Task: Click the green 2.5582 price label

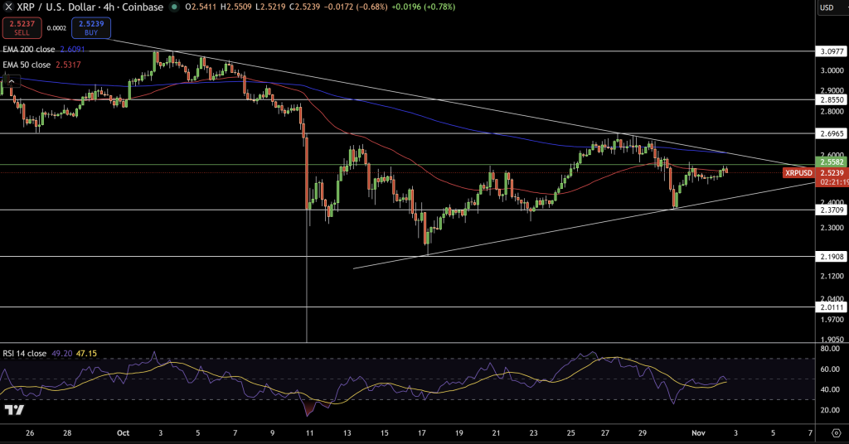Action: pyautogui.click(x=832, y=162)
